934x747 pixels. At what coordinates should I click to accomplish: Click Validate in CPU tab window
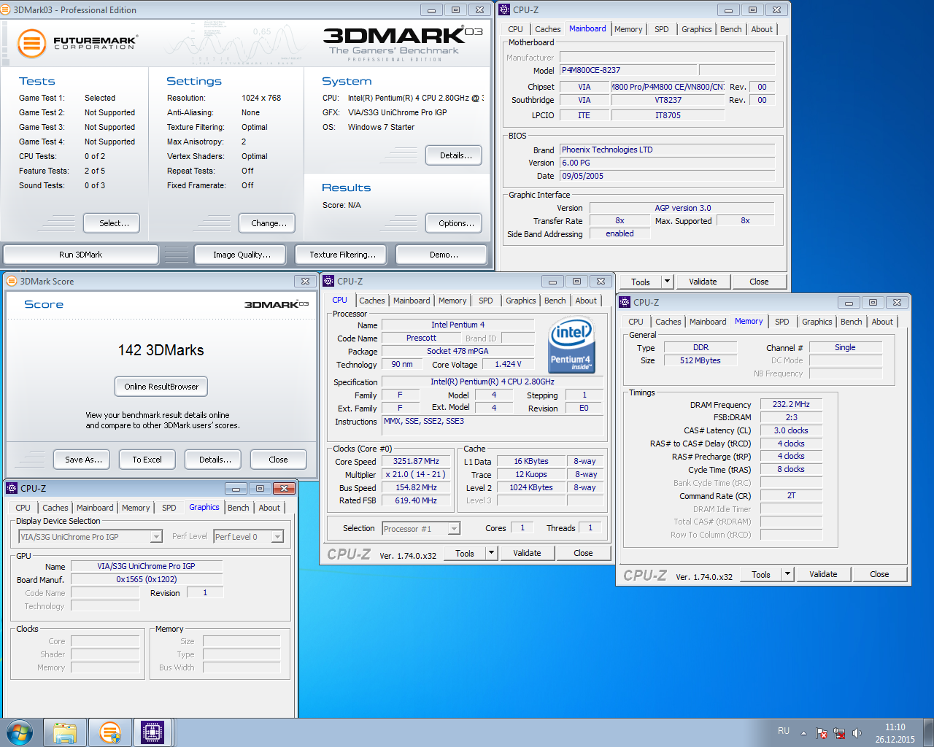(527, 553)
